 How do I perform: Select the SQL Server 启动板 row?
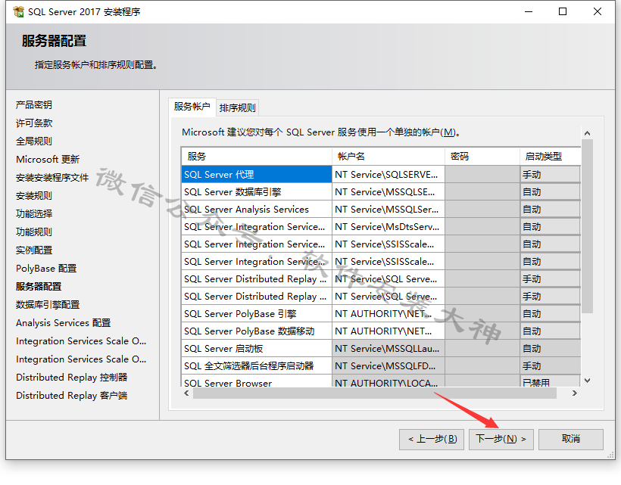click(x=257, y=349)
